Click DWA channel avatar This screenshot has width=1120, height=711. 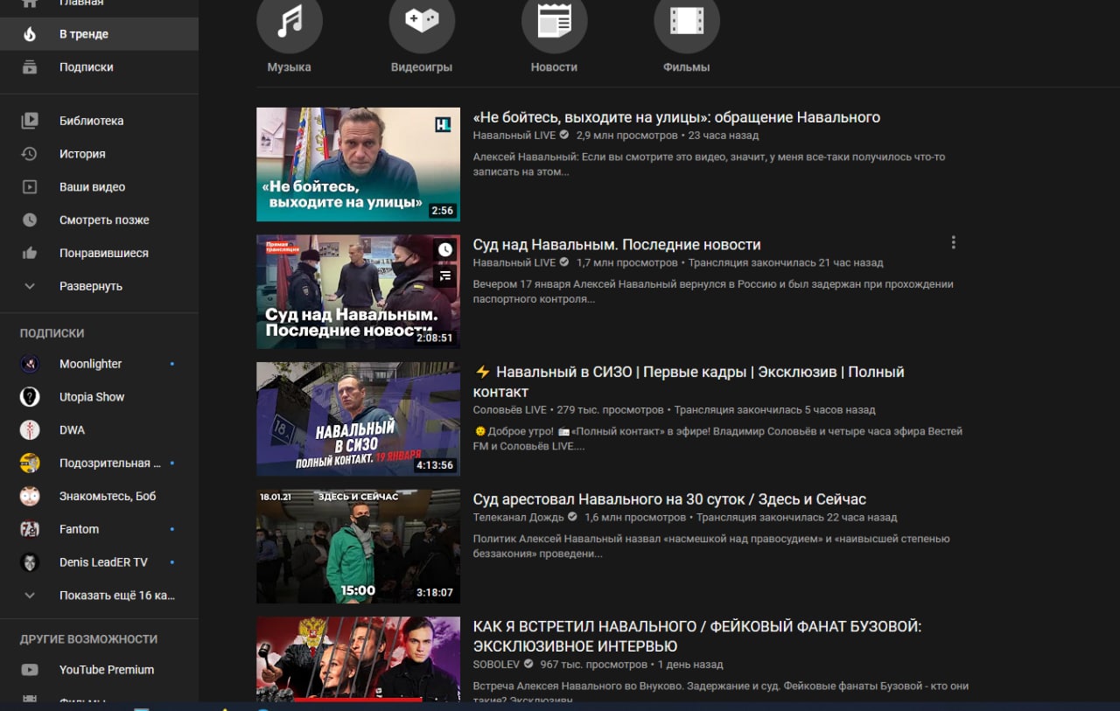pyautogui.click(x=30, y=430)
